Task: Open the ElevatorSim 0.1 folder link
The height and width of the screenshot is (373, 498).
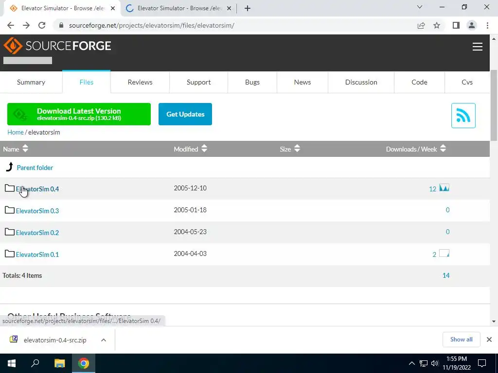Action: pyautogui.click(x=37, y=254)
